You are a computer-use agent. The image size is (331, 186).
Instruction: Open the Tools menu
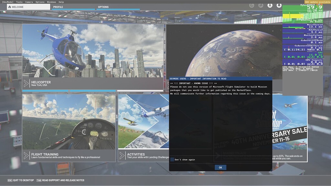coord(19,2)
